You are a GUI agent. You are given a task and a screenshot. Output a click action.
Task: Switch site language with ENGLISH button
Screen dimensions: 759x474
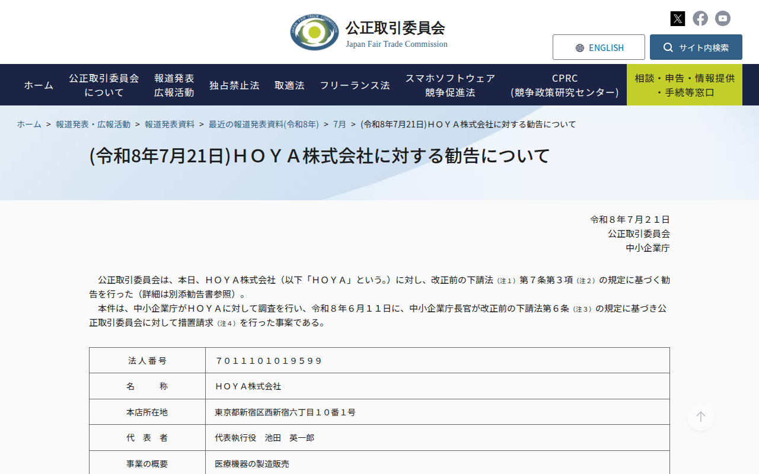(599, 47)
